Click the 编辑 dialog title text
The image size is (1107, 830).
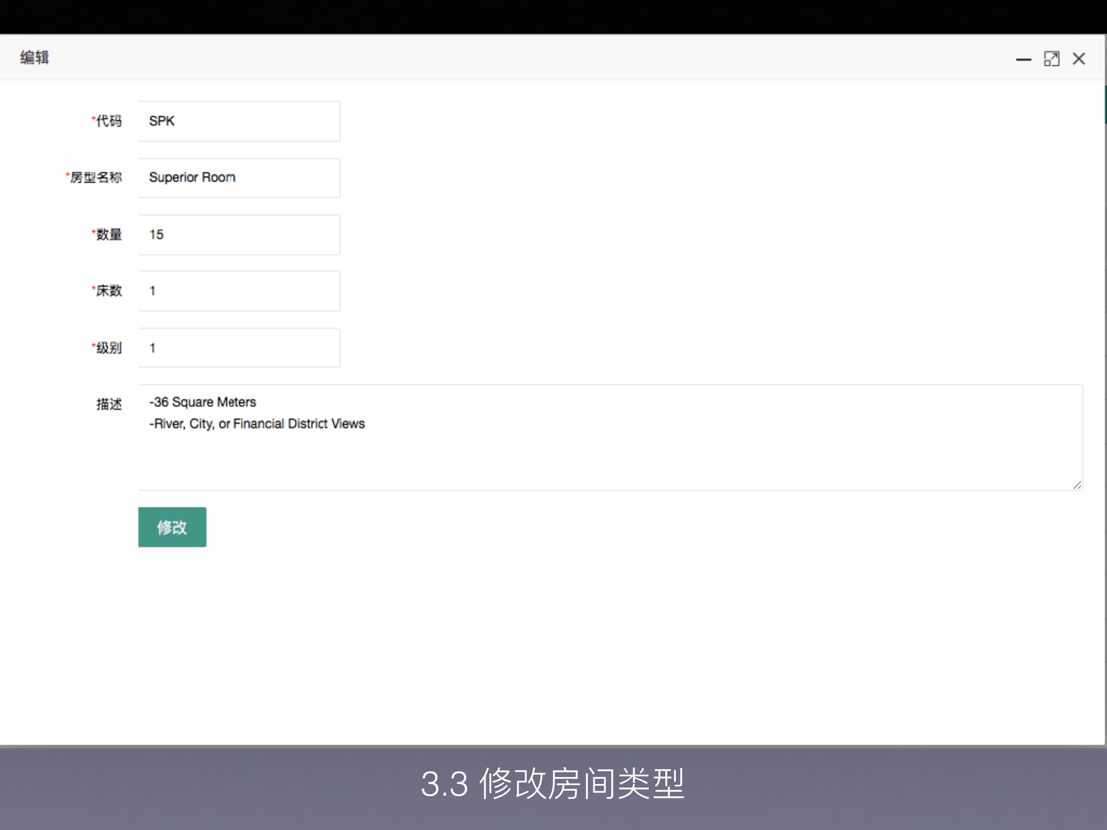pos(34,58)
